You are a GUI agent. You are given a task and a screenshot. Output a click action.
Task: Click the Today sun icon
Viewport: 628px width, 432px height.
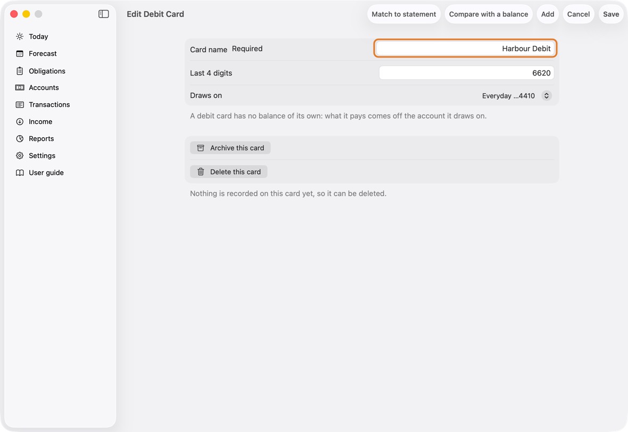coord(20,36)
